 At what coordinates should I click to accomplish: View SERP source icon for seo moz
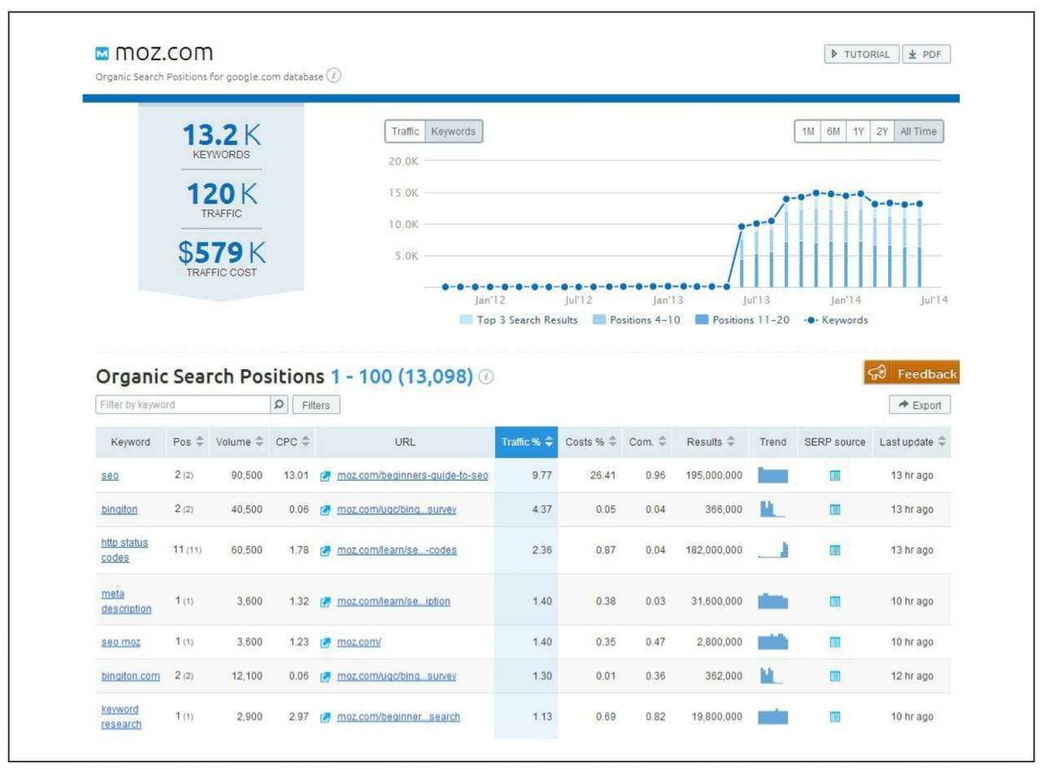(834, 642)
